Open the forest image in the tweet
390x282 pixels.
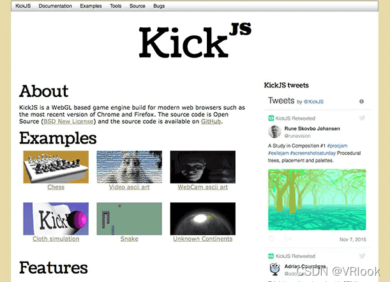click(x=317, y=200)
